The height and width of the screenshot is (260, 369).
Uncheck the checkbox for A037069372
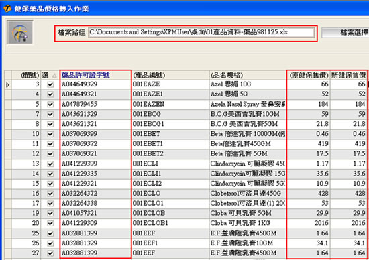click(x=50, y=144)
